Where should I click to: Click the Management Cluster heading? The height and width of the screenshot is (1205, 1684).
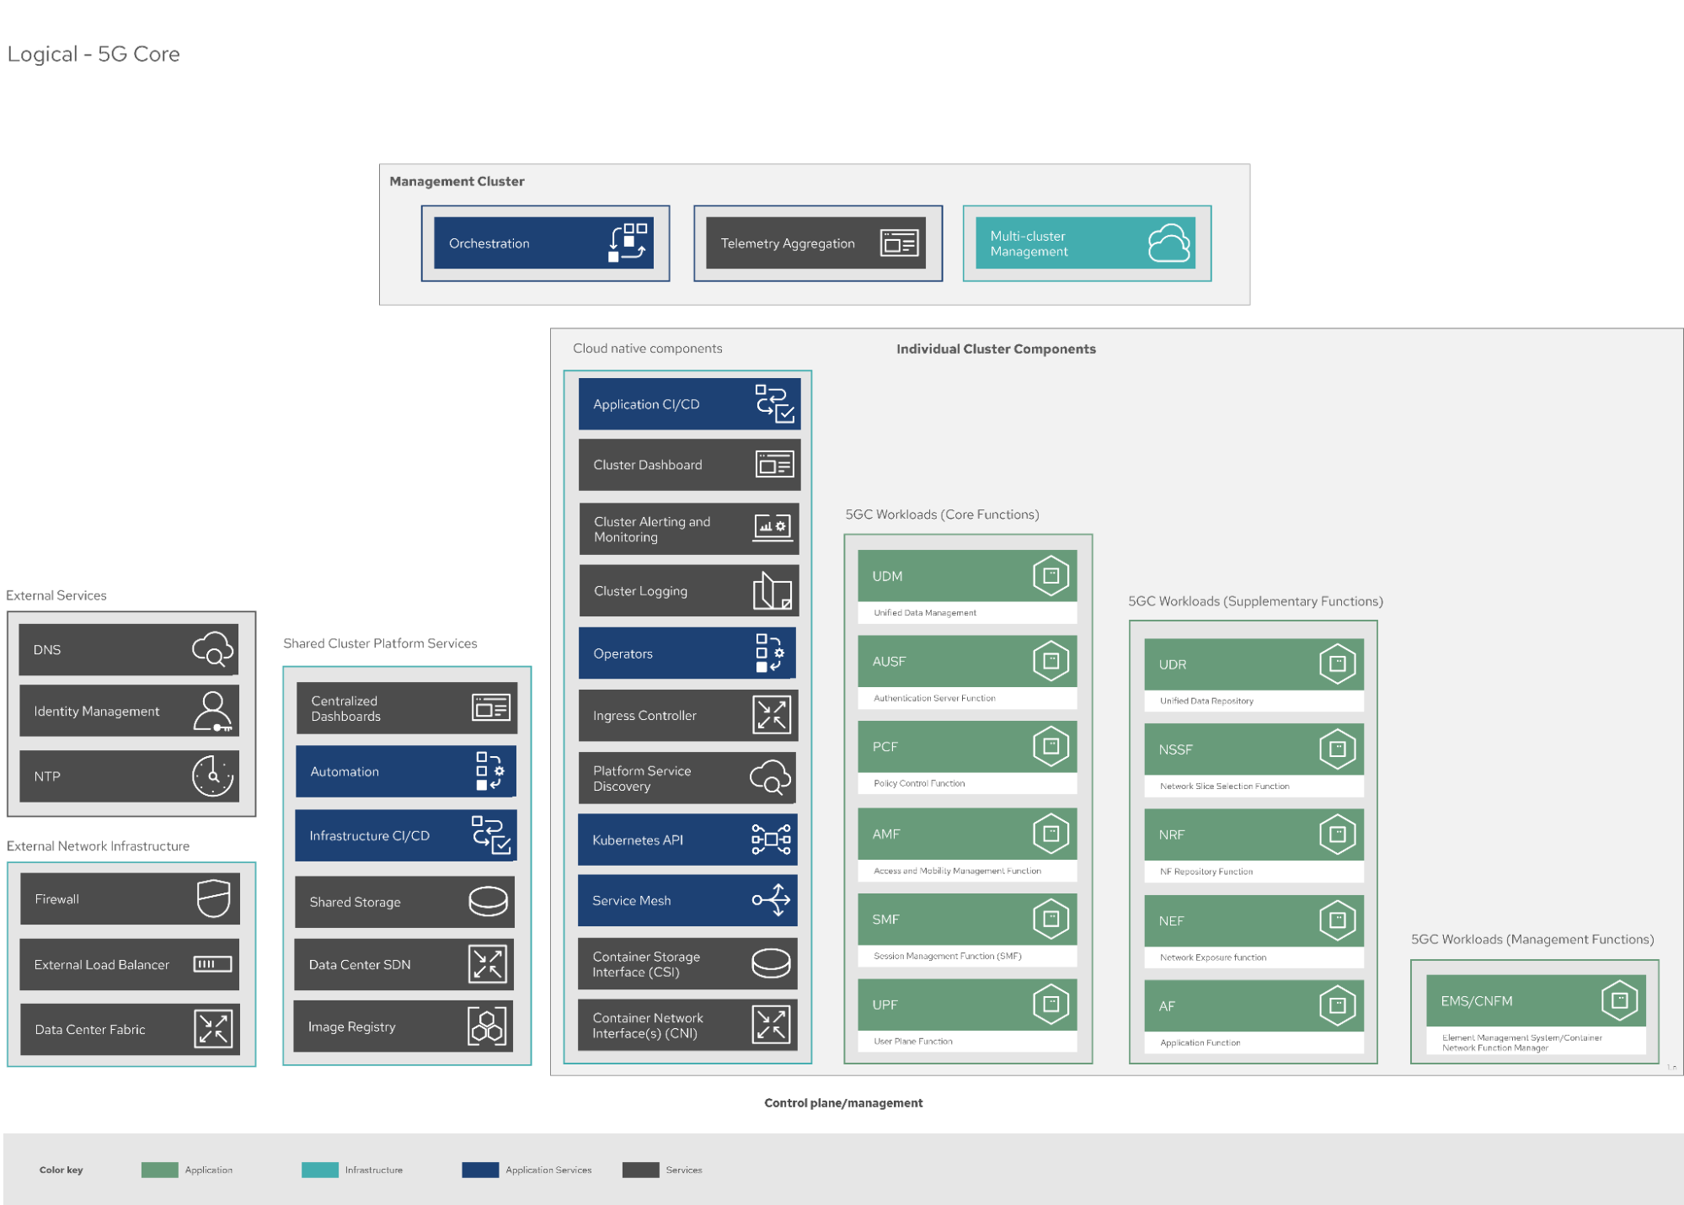point(457,181)
